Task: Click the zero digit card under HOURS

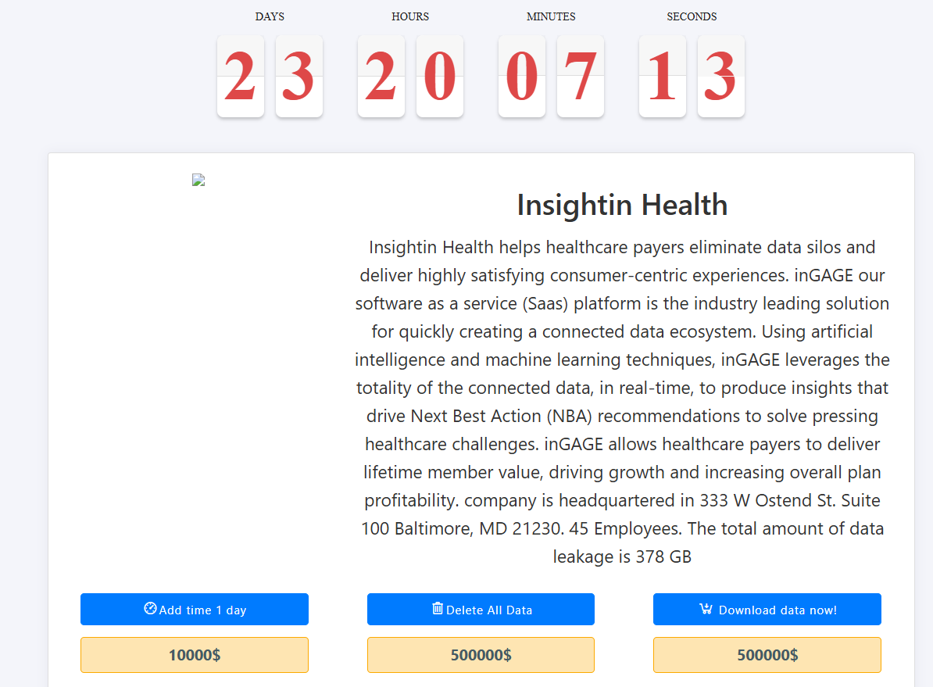Action: click(x=440, y=76)
